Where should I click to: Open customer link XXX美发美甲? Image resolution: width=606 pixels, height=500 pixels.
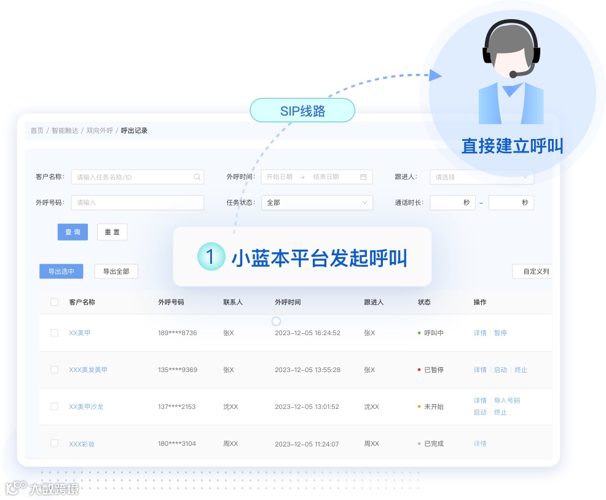(88, 370)
